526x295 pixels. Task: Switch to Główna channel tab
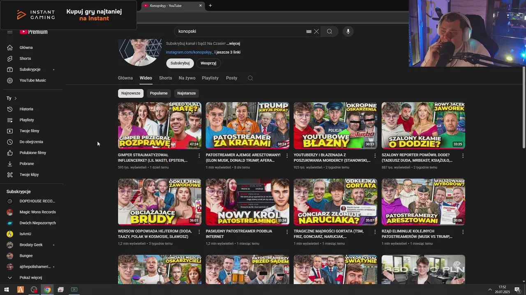125,78
